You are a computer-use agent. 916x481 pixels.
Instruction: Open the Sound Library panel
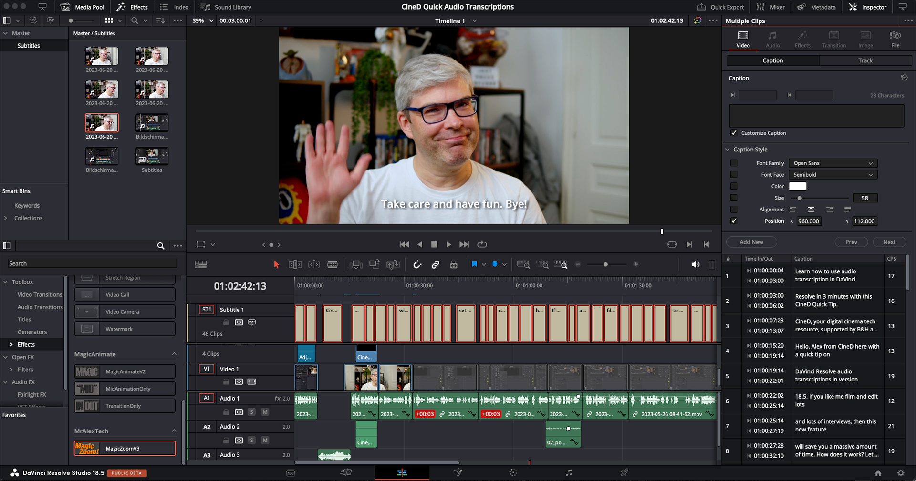[226, 7]
